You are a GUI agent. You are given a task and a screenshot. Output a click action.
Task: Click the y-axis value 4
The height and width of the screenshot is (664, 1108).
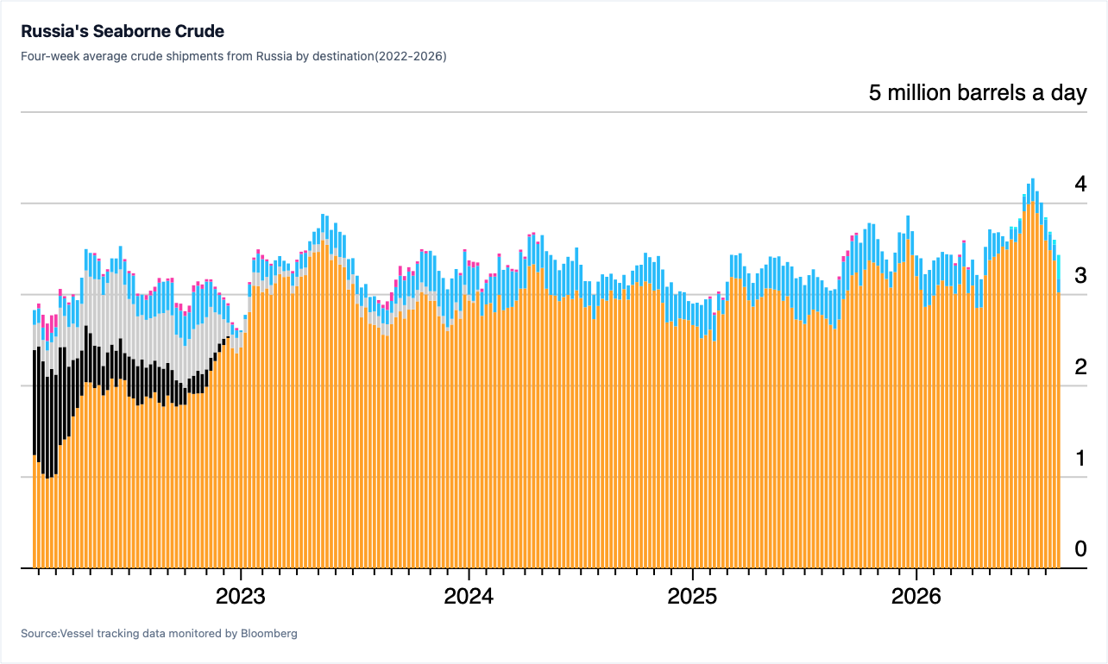click(x=1080, y=184)
